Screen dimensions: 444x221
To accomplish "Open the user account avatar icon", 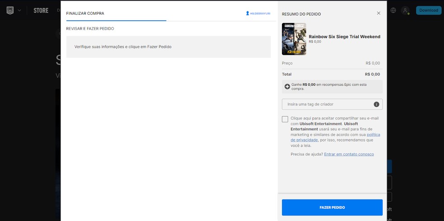I will tap(405, 10).
